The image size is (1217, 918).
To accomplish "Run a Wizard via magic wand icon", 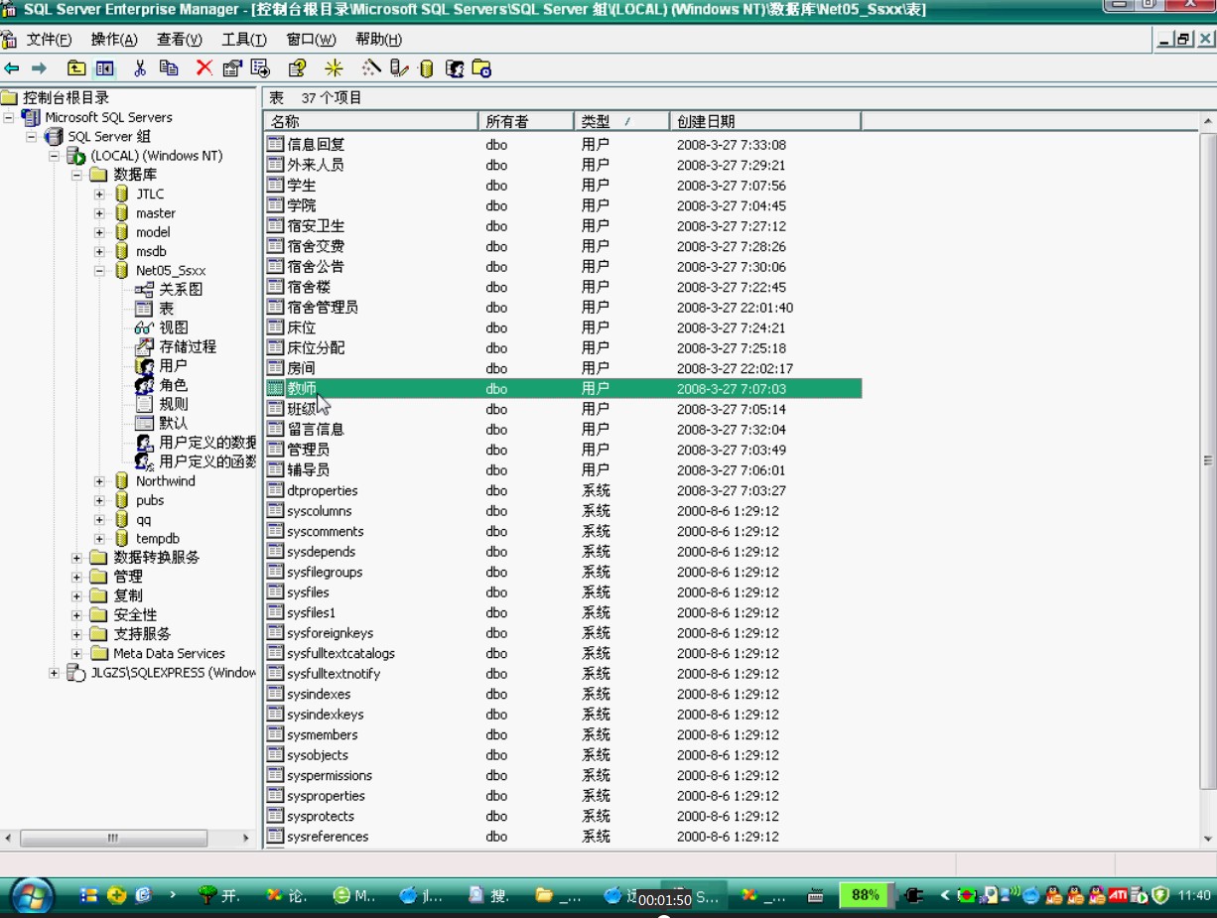I will [x=371, y=68].
